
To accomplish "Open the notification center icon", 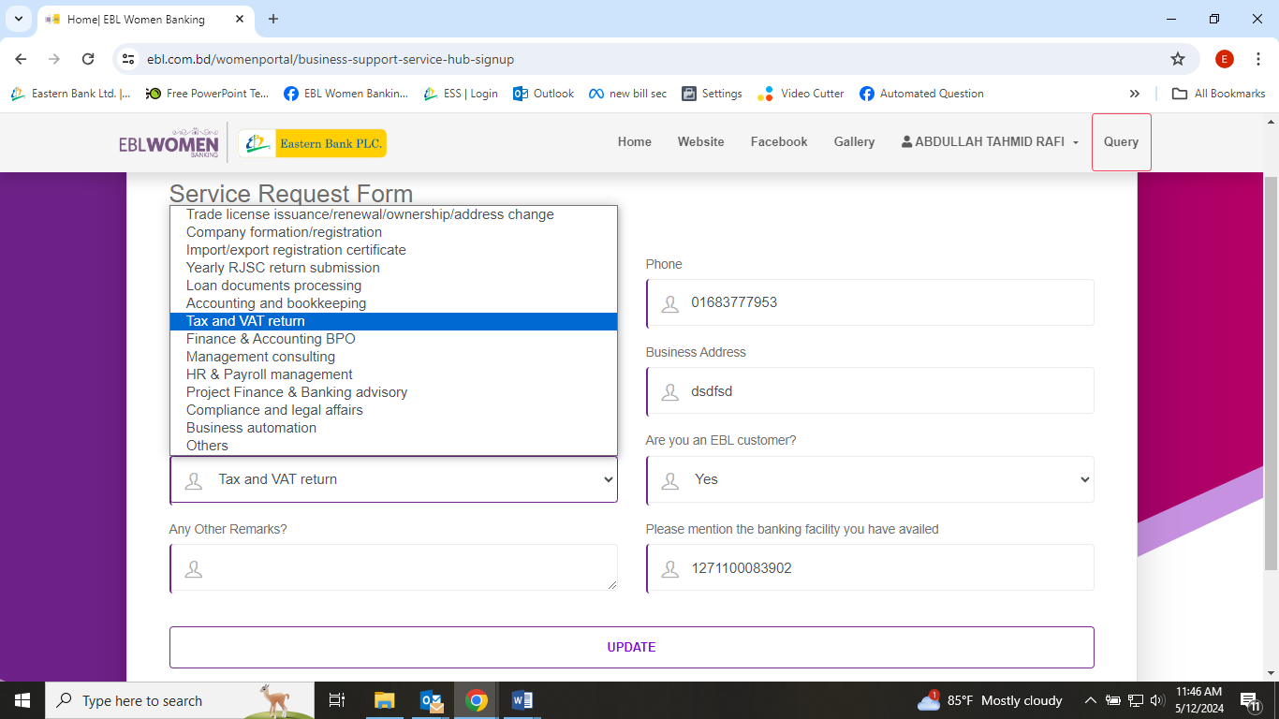I will pos(1249,700).
